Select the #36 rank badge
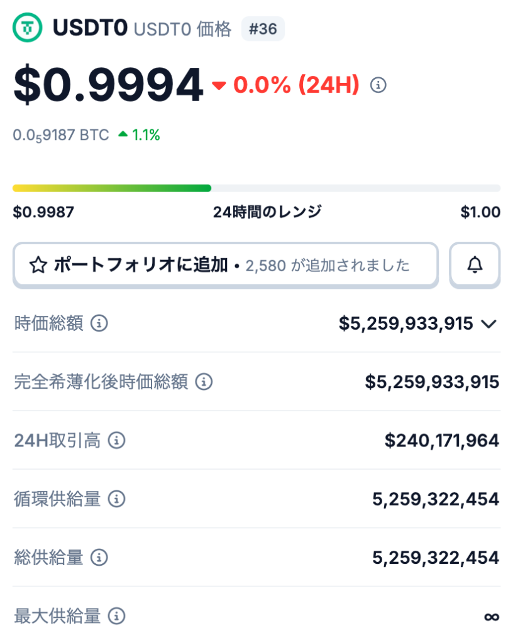 (x=263, y=28)
